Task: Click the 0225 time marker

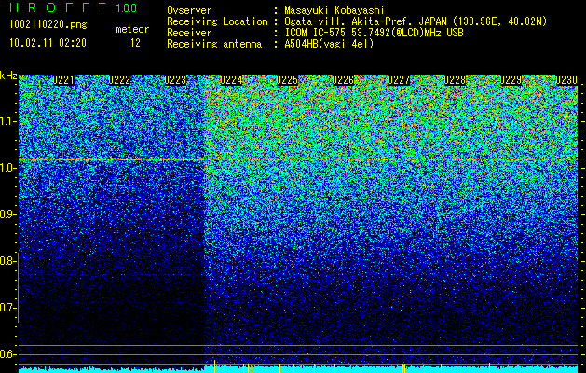Action: coord(287,80)
